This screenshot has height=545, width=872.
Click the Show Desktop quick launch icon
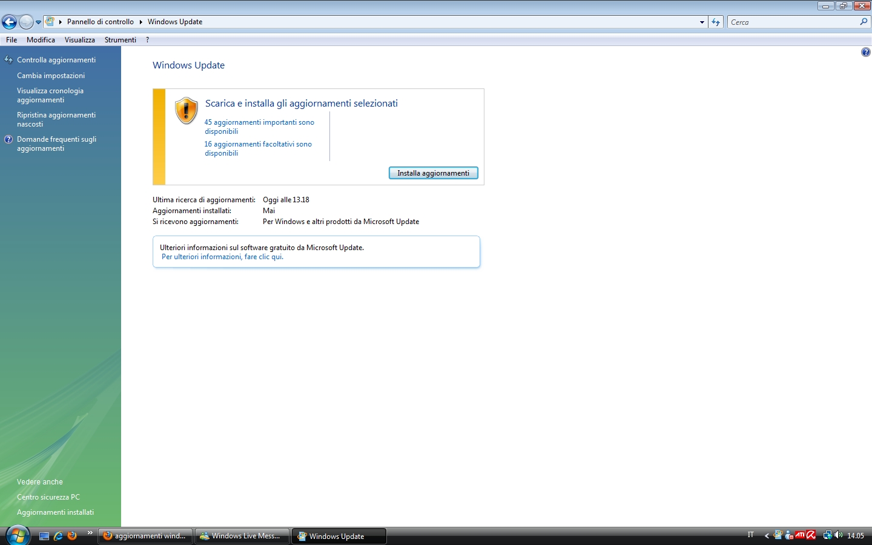coord(44,536)
